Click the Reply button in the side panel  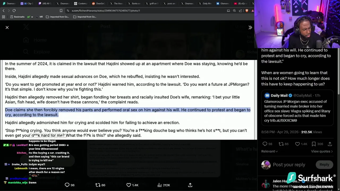(324, 164)
